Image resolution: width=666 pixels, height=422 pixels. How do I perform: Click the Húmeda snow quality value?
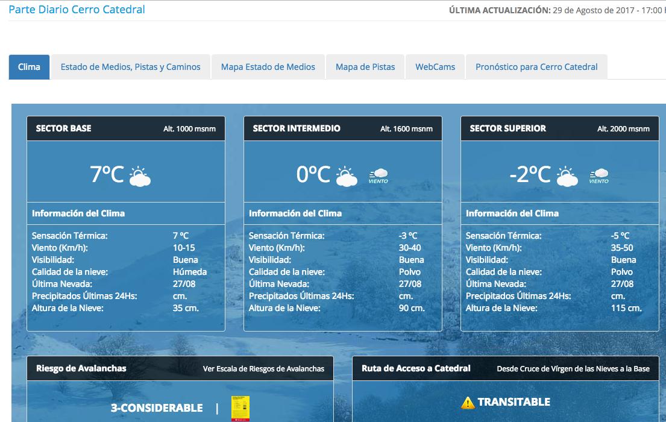190,272
